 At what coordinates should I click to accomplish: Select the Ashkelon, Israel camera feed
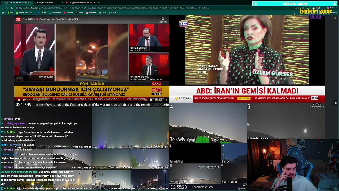coord(111,180)
